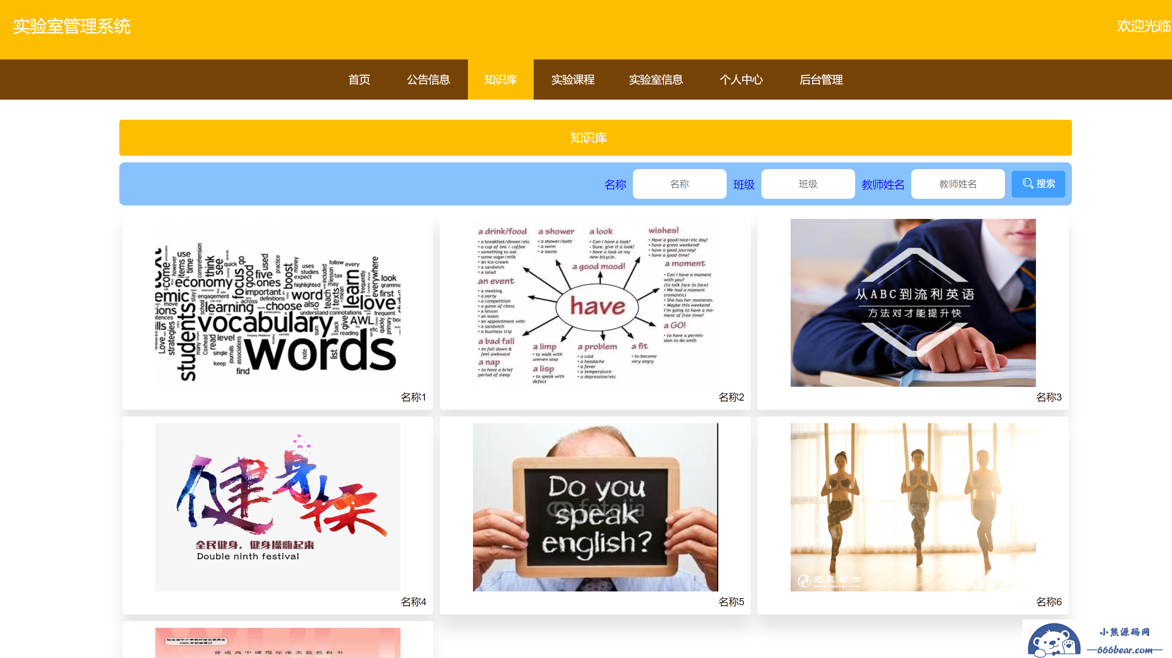The width and height of the screenshot is (1172, 658).
Task: Open the vocabulary word cloud thumbnail
Action: click(278, 303)
